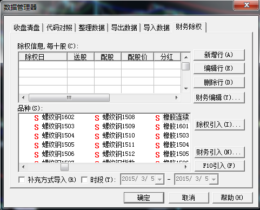Select 橡胶1601 in the list

pos(176,126)
